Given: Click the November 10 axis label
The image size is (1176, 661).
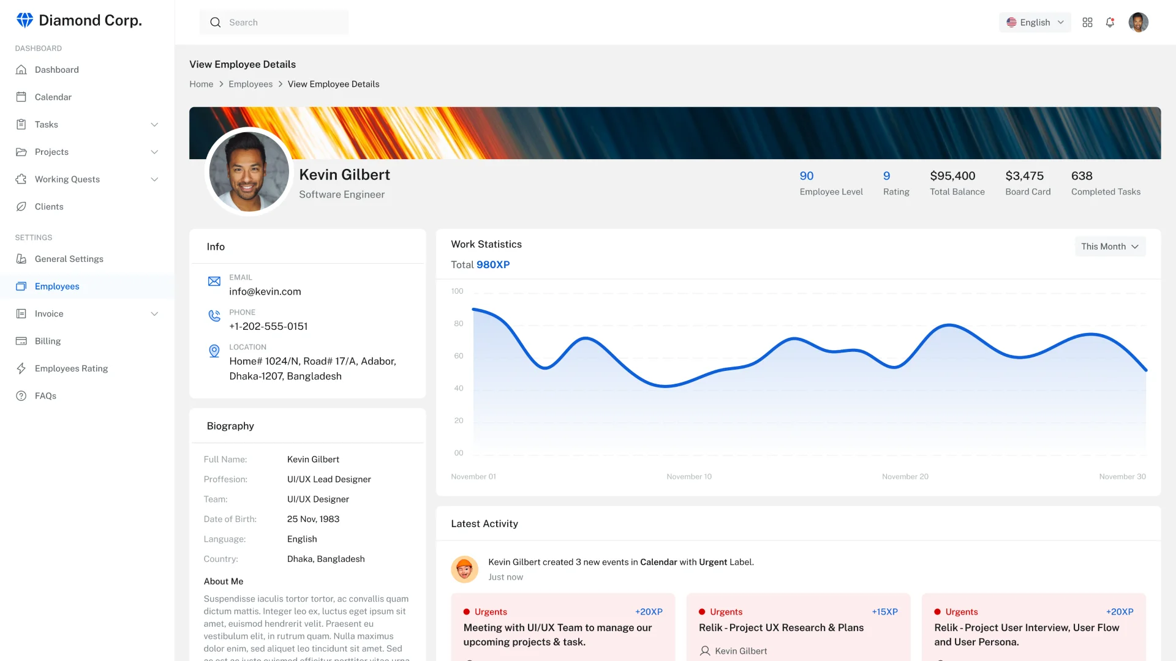Looking at the screenshot, I should pos(689,477).
